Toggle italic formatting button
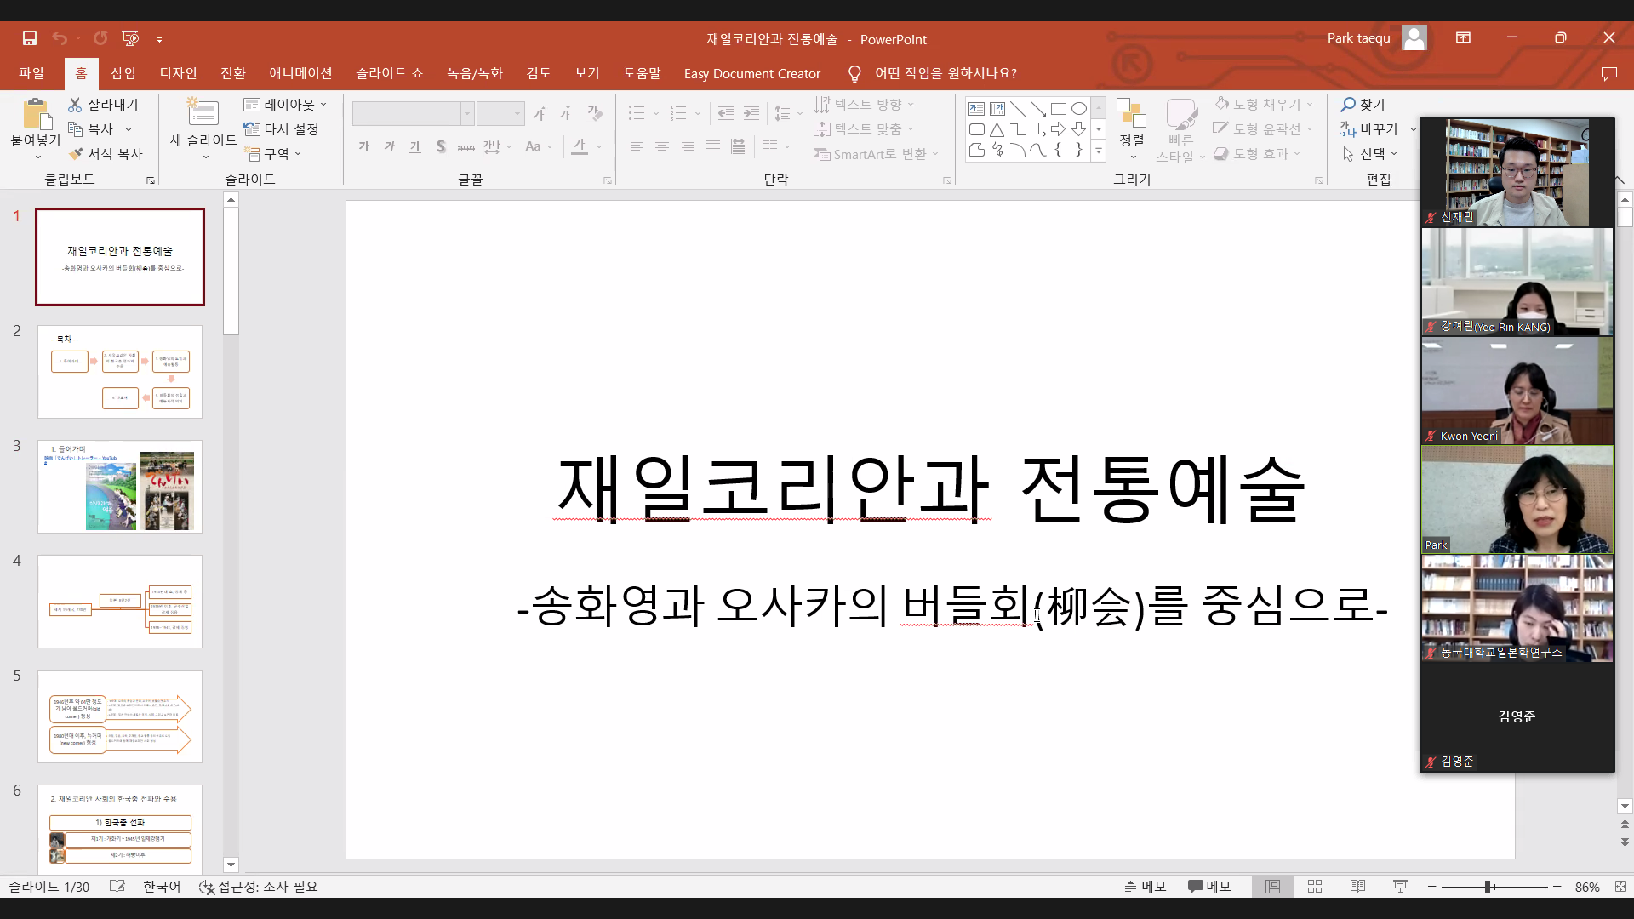The image size is (1634, 919). pyautogui.click(x=390, y=146)
